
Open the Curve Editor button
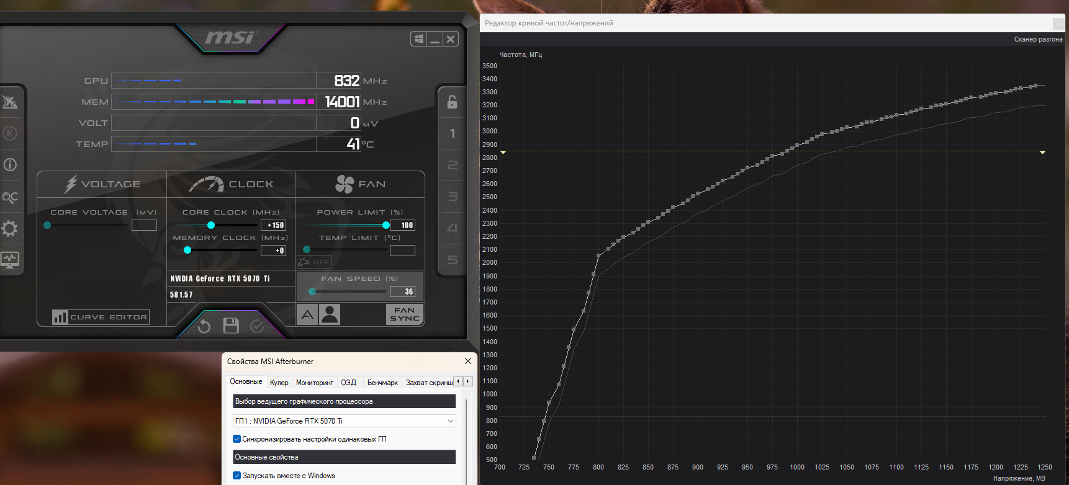click(101, 317)
